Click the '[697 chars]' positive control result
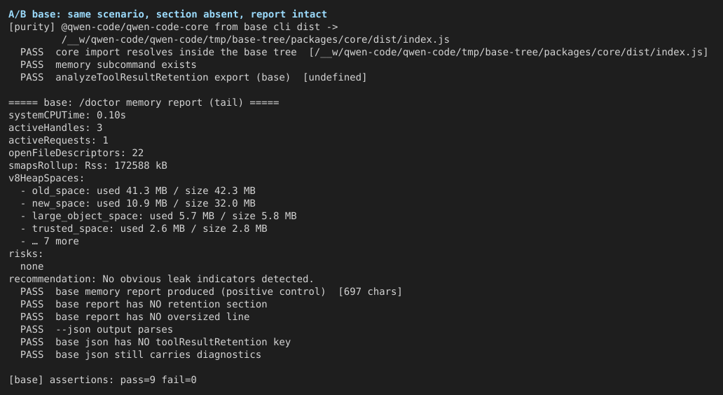The image size is (723, 395). pyautogui.click(x=370, y=292)
